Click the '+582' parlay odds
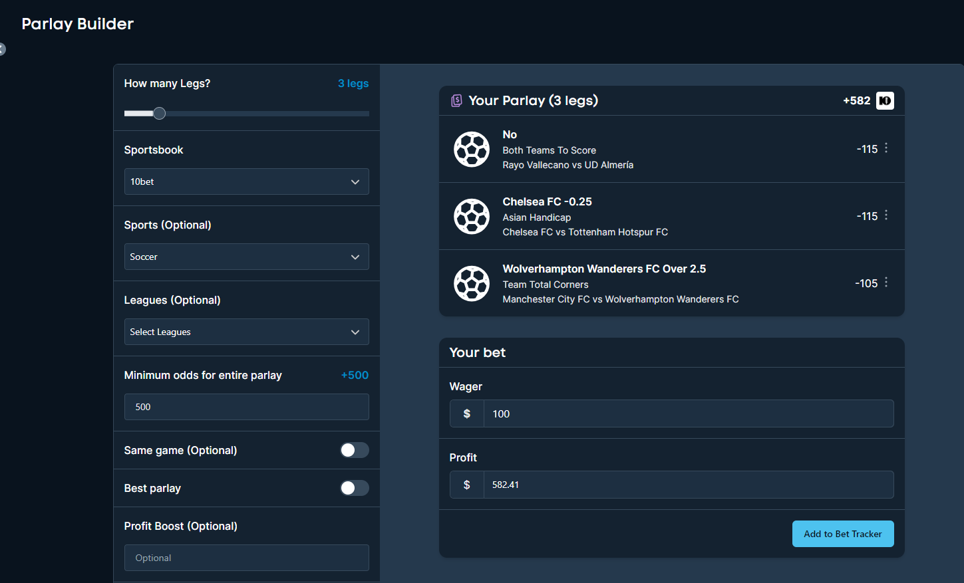The width and height of the screenshot is (964, 583). point(857,100)
